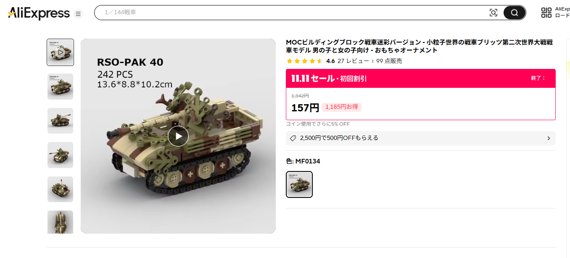The width and height of the screenshot is (570, 258).
Task: Choose the MF0134 color swatch
Action: click(299, 184)
